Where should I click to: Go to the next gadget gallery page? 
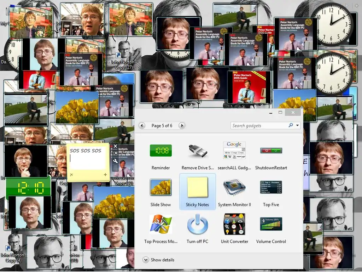click(182, 126)
